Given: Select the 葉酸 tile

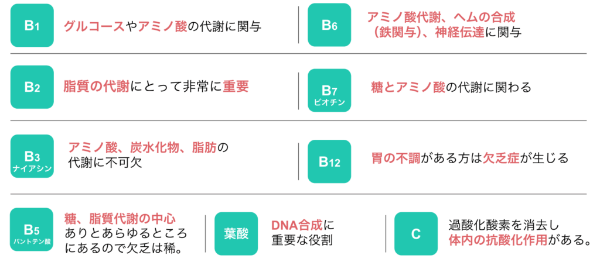Looking at the screenshot, I should point(236,234).
